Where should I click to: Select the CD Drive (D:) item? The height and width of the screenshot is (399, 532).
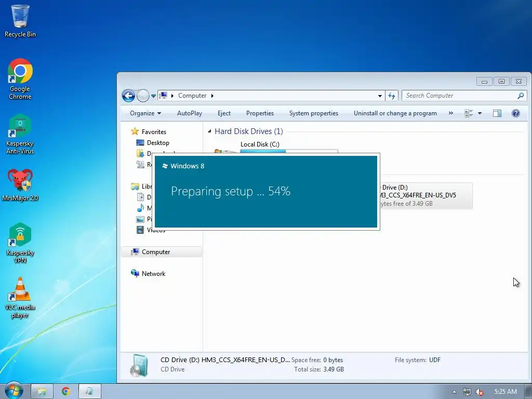pos(426,195)
